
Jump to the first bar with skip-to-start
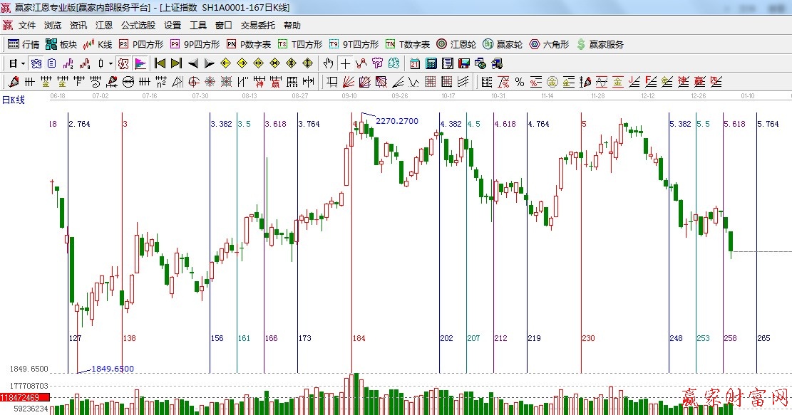point(160,63)
